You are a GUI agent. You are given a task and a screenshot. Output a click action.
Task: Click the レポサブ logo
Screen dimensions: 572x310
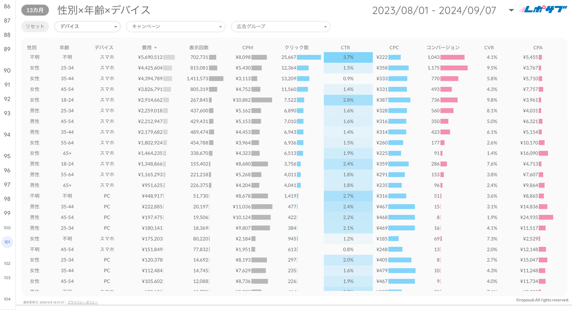pyautogui.click(x=543, y=10)
